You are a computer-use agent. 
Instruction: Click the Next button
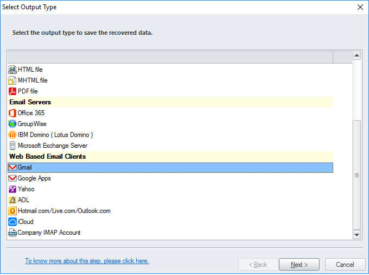(x=299, y=265)
